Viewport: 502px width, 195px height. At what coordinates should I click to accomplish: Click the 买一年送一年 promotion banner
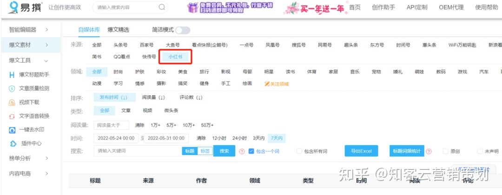click(x=314, y=8)
